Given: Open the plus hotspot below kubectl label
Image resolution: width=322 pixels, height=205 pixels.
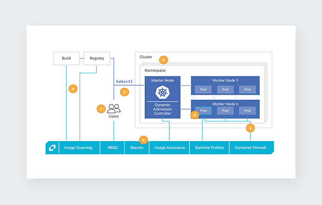Looking at the screenshot, I should pos(124,92).
